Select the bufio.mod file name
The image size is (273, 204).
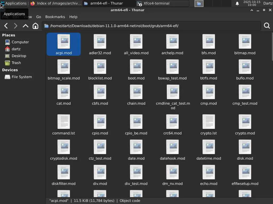point(245,78)
